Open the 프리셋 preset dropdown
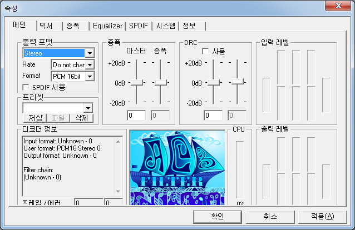Viewport: 355px width, 230px height. pos(88,108)
